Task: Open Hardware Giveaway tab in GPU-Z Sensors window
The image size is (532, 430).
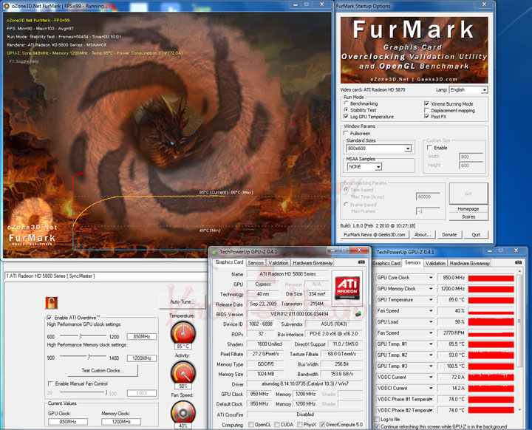Action: pyautogui.click(x=469, y=263)
